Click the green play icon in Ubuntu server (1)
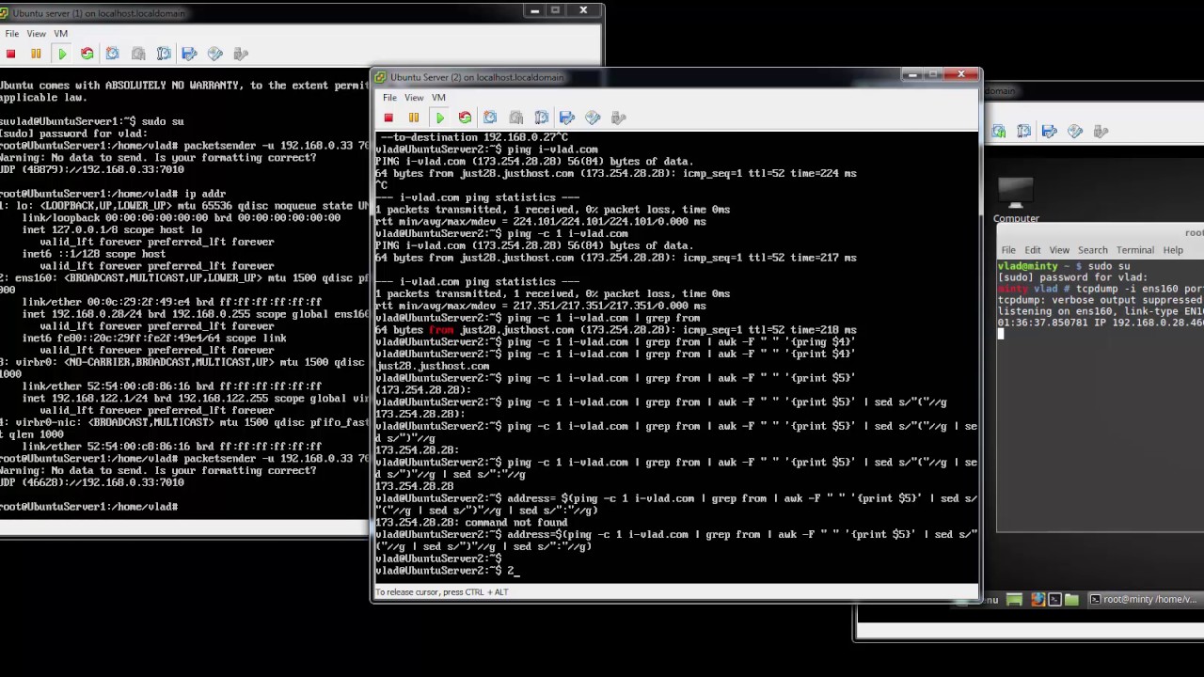The height and width of the screenshot is (677, 1204). tap(62, 54)
